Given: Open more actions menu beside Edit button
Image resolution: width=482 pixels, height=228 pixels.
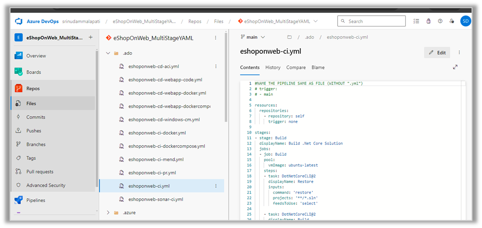Looking at the screenshot, I should 459,52.
